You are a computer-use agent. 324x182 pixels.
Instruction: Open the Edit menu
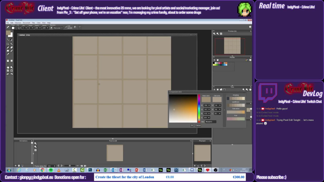[12, 23]
